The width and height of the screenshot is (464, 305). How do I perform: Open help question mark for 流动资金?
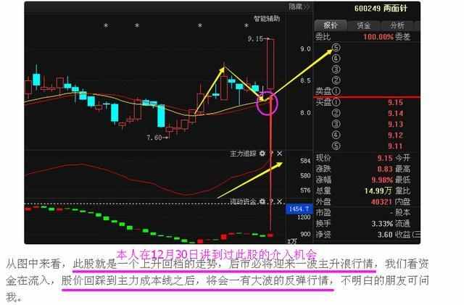click(271, 201)
